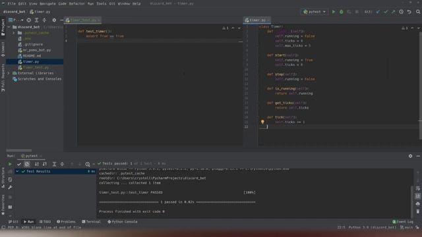This screenshot has height=237, width=422.
Task: Open the Event Log
Action: pyautogui.click(x=403, y=222)
